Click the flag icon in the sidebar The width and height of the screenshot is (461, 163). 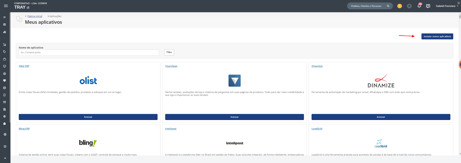[4, 17]
